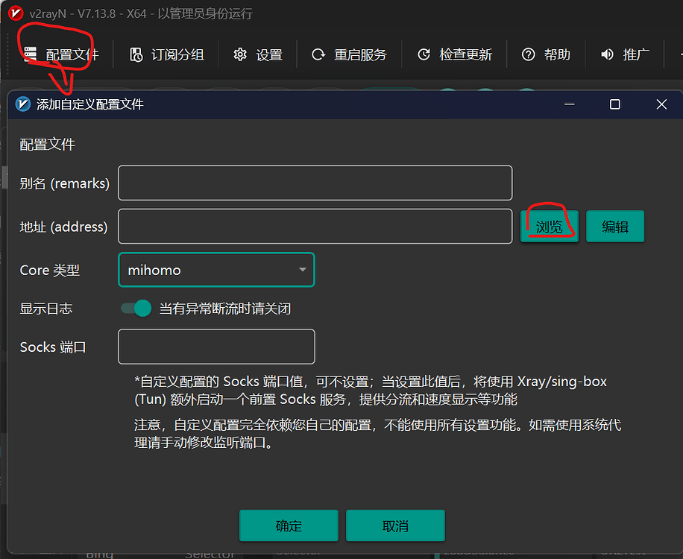The width and height of the screenshot is (683, 559).
Task: Open the 订阅分组 menu
Action: [x=167, y=54]
